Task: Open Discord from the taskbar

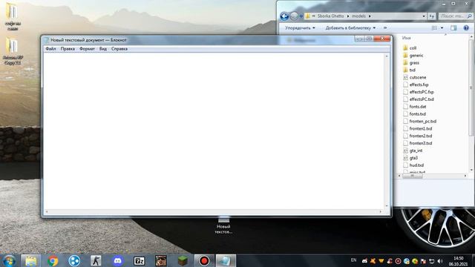Action: tap(117, 260)
